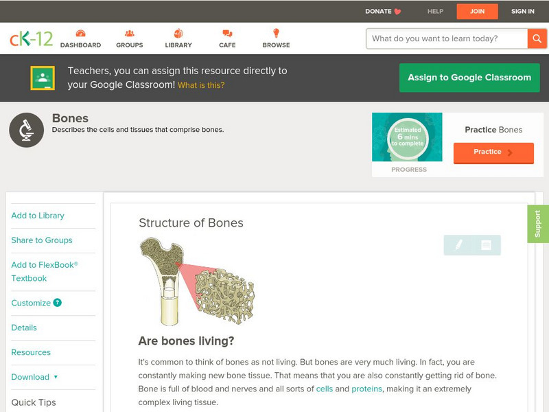Open the Library backpack icon
The image size is (549, 412).
(178, 32)
